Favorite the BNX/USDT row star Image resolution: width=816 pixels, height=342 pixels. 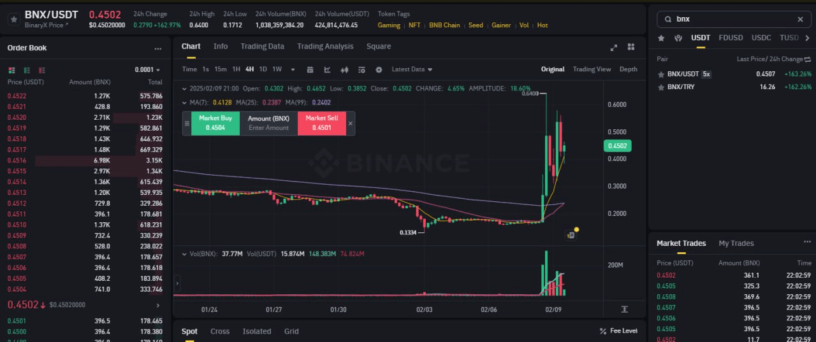(661, 75)
